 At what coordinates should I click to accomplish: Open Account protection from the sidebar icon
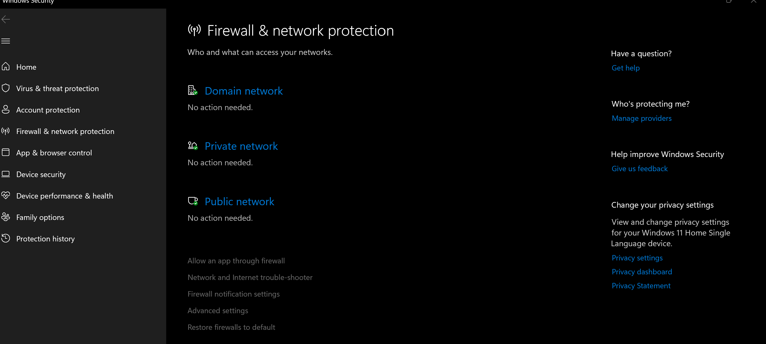coord(6,110)
